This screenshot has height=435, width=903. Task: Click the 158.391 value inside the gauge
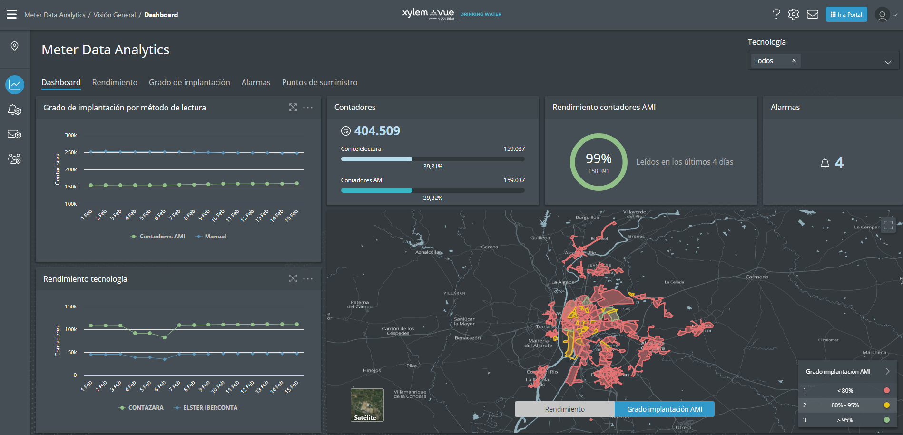tap(599, 171)
